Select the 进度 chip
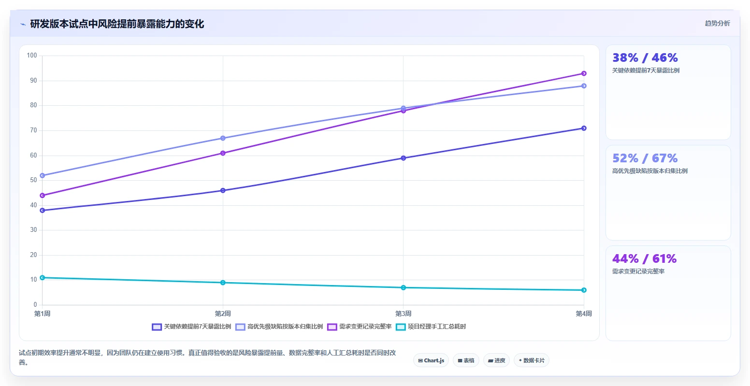Image resolution: width=750 pixels, height=386 pixels. (x=496, y=360)
